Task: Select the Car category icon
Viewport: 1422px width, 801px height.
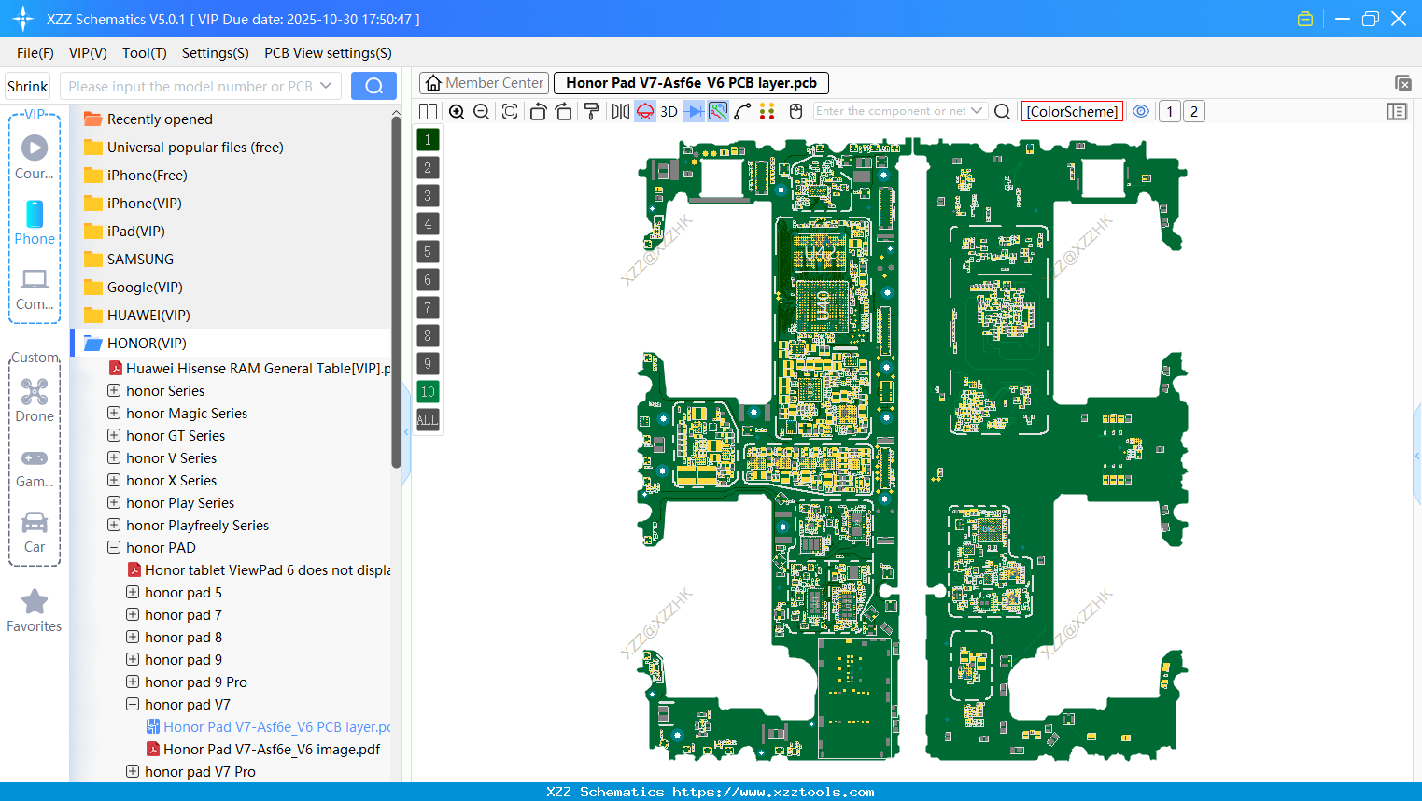Action: pos(35,532)
